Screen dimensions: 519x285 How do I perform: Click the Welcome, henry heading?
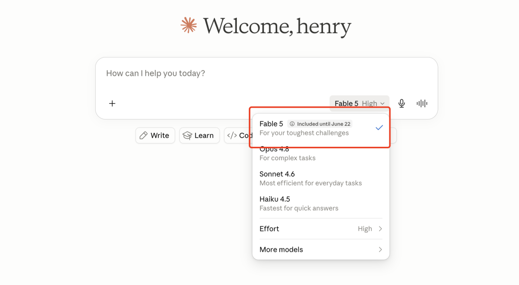277,26
